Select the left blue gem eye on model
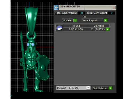 coord(28,45)
